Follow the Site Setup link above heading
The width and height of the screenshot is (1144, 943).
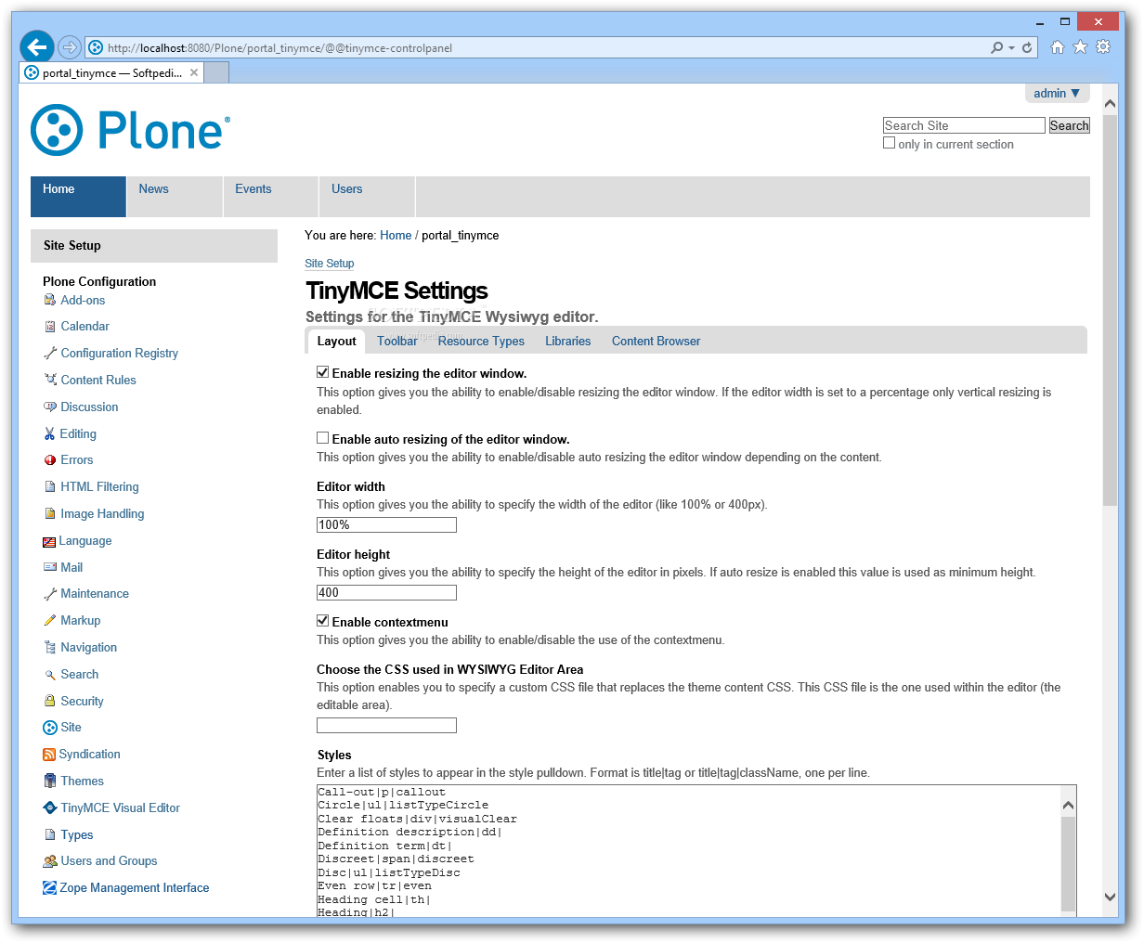(329, 264)
